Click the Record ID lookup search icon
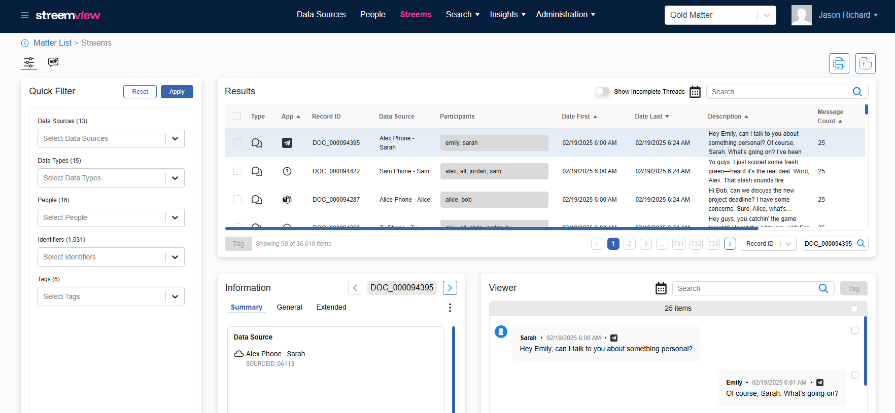Screen dimensions: 895x413 [861, 244]
